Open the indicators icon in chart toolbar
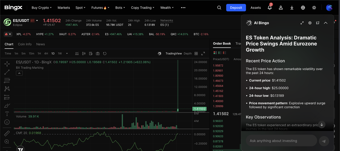Viewport: 340px width, 151px height. click(x=77, y=53)
